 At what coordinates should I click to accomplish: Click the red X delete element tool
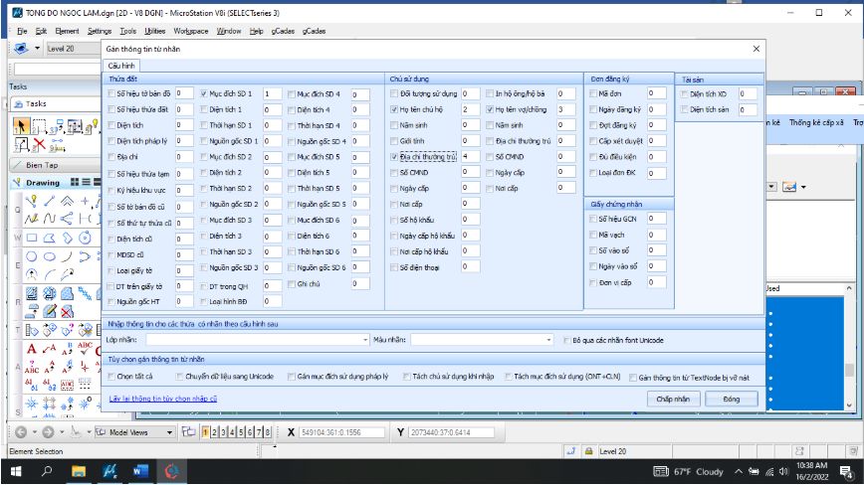tap(38, 145)
